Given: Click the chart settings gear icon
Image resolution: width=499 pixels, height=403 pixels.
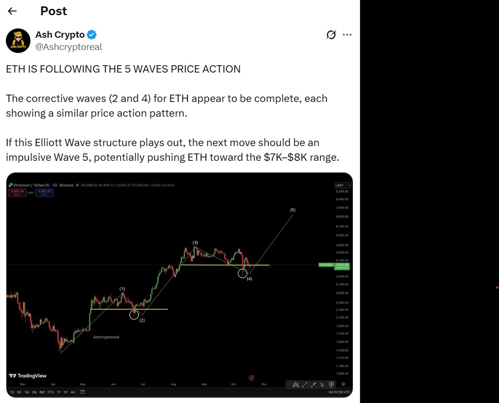Looking at the screenshot, I should coord(343,384).
